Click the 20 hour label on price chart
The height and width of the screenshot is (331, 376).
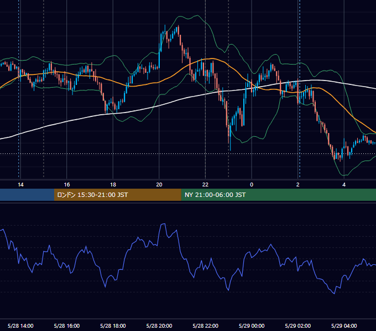point(159,185)
